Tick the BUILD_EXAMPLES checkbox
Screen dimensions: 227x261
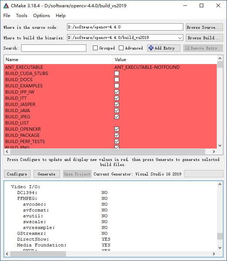(117, 86)
